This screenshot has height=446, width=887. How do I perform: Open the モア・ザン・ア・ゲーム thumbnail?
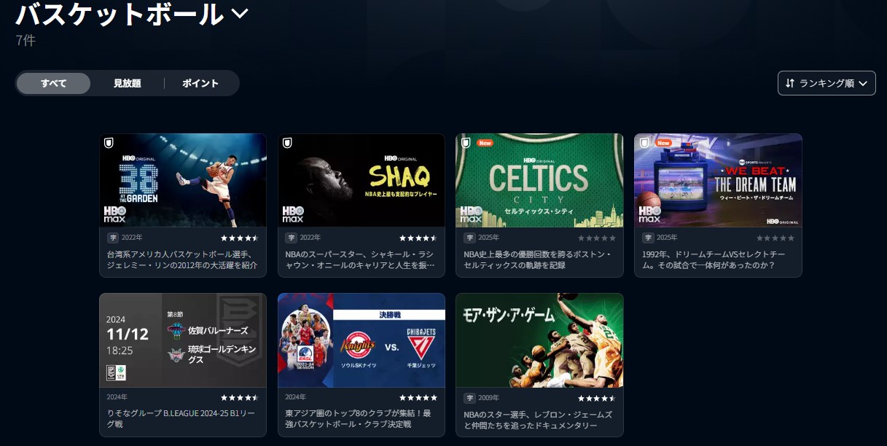coord(539,340)
